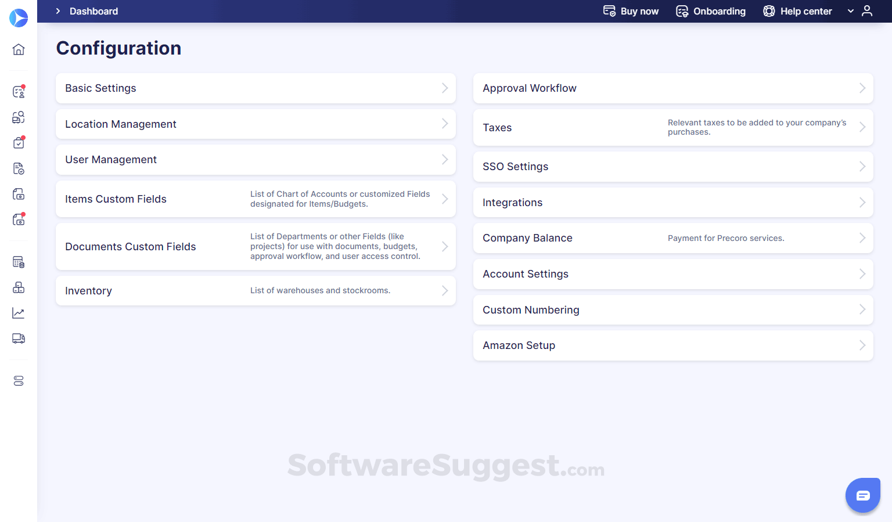Viewport: 892px width, 522px height.
Task: Open the Home icon in the sidebar
Action: pyautogui.click(x=19, y=49)
